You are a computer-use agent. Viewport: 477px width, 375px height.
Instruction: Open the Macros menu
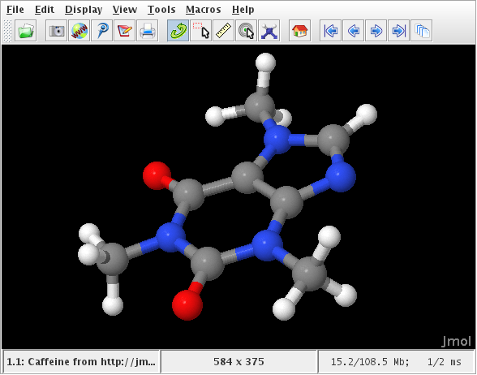click(x=204, y=10)
